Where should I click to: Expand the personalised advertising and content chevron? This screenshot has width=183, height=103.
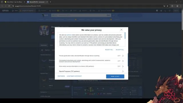coord(123,61)
